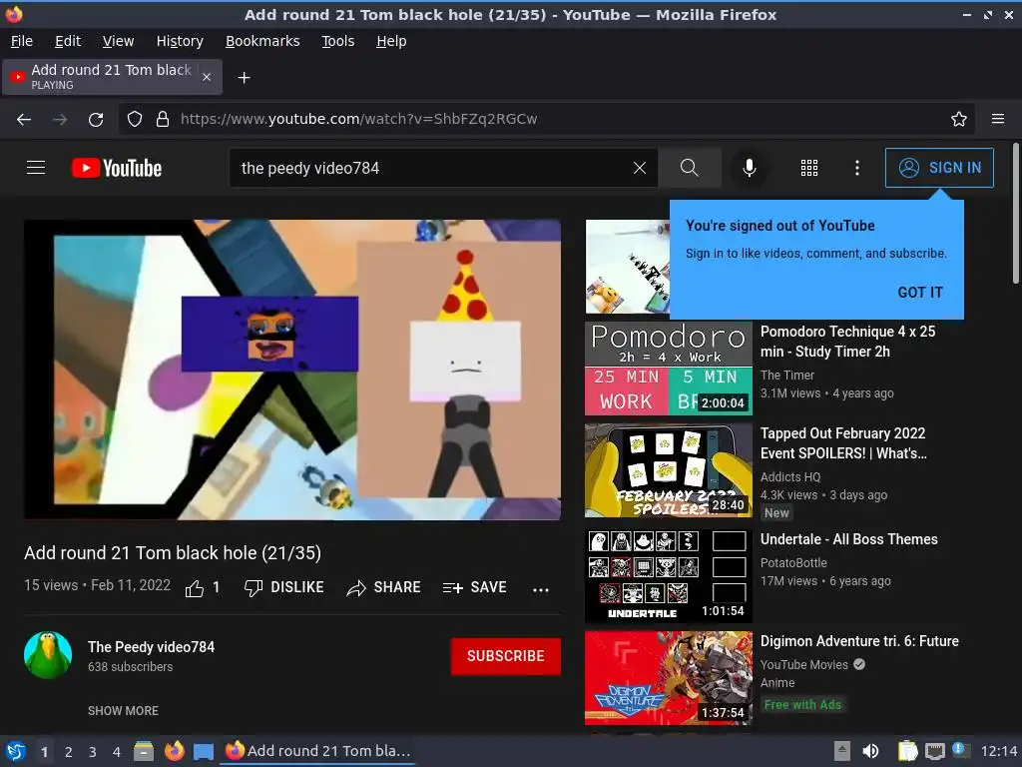Image resolution: width=1022 pixels, height=767 pixels.
Task: Open Digimon Adventure tri. 6 title
Action: pyautogui.click(x=859, y=641)
